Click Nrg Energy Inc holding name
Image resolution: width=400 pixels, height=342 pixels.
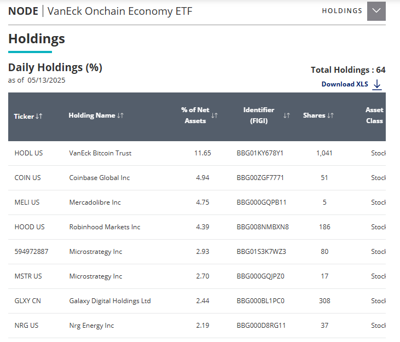click(x=91, y=326)
